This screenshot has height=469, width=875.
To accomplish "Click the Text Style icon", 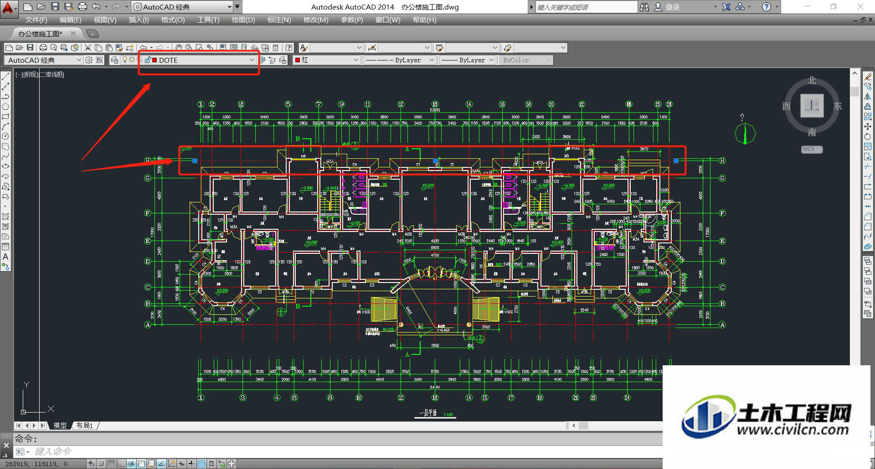I will click(x=304, y=47).
